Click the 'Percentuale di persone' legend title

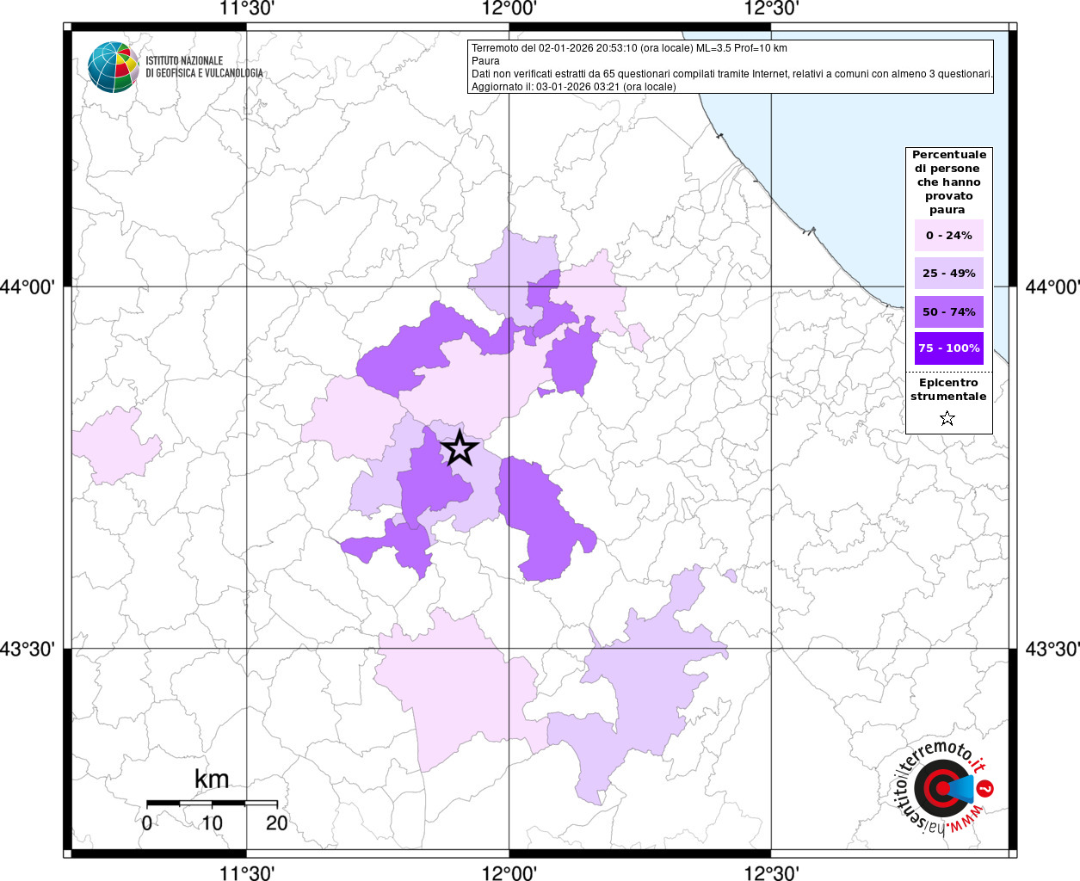[948, 182]
